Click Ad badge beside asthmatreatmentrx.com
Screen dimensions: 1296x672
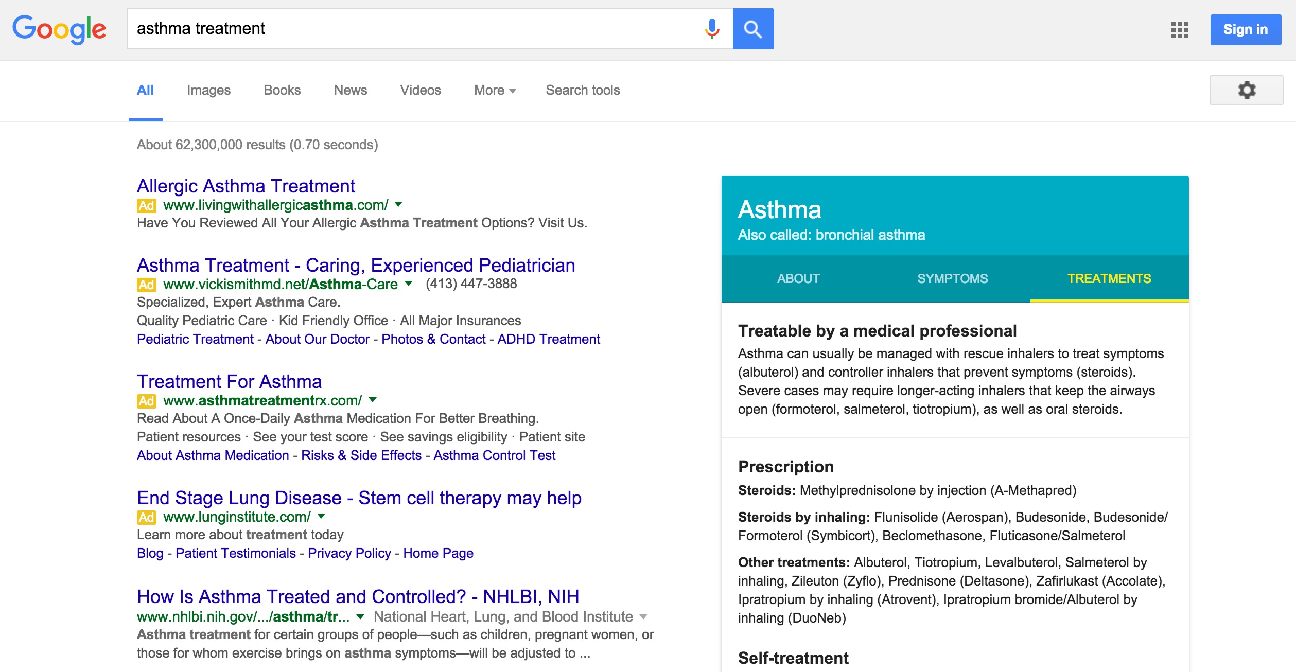146,401
